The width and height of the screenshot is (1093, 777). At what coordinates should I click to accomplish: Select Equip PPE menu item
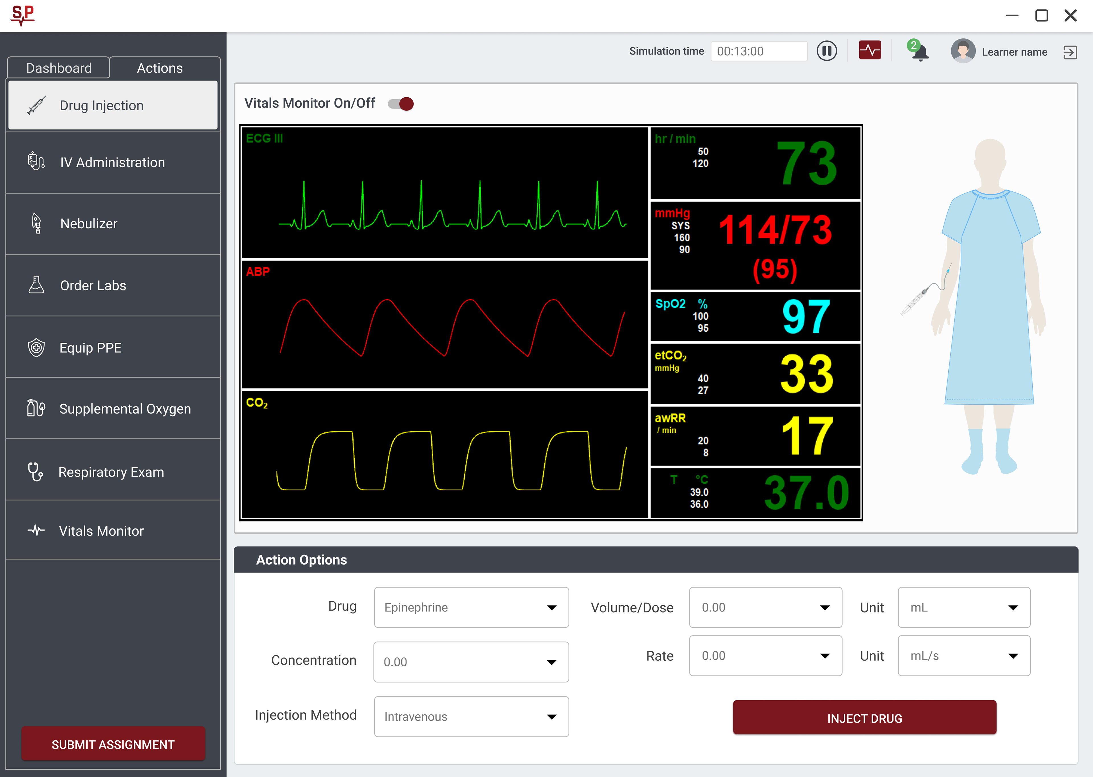point(113,347)
